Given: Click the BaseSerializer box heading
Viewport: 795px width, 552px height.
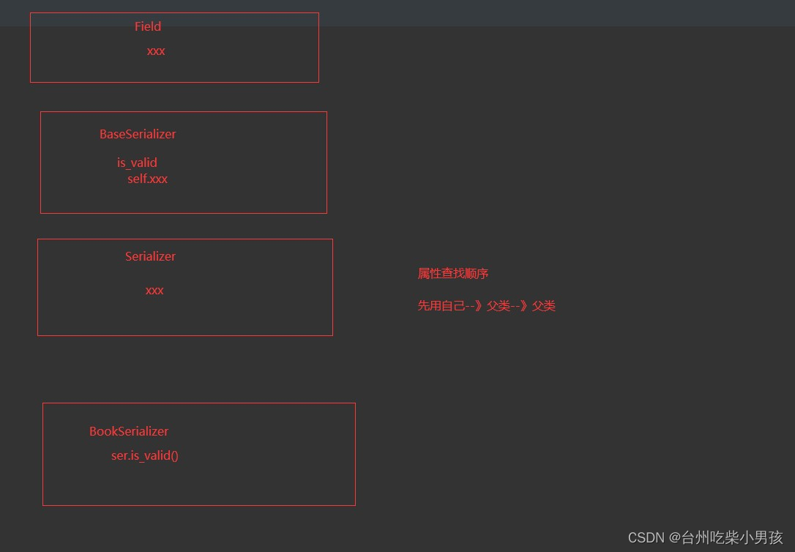Looking at the screenshot, I should pos(138,134).
